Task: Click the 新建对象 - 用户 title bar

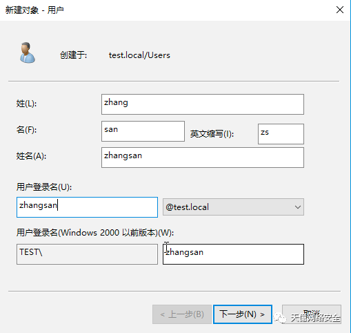Action: point(34,10)
